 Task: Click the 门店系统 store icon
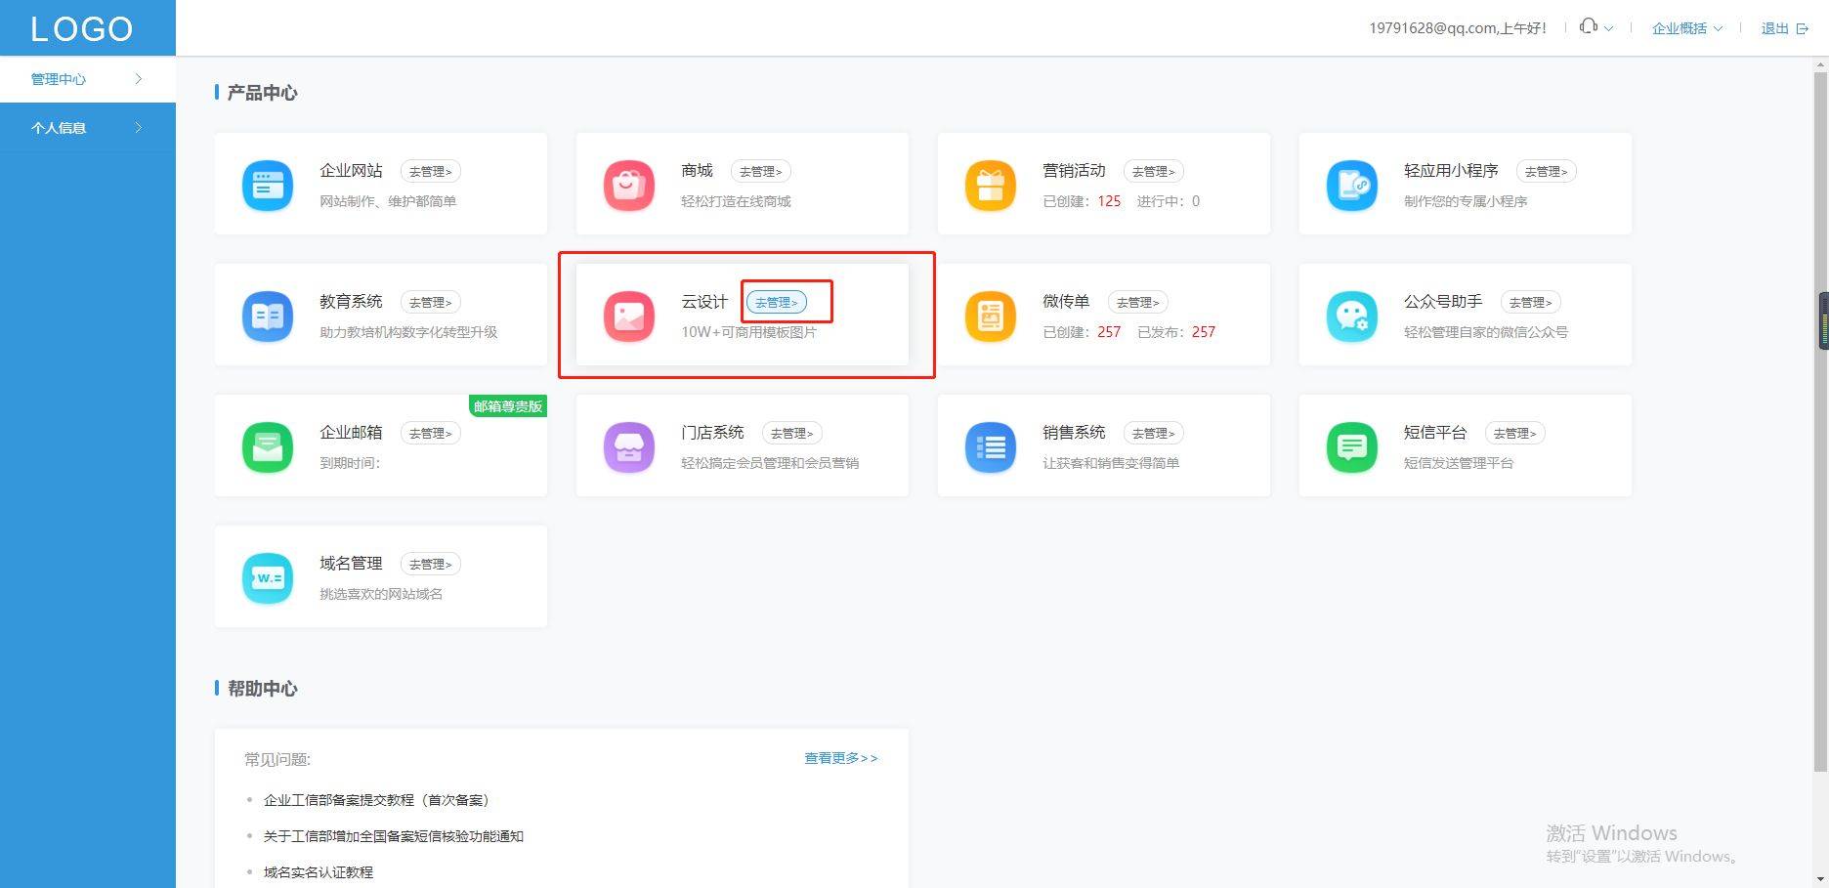tap(628, 446)
